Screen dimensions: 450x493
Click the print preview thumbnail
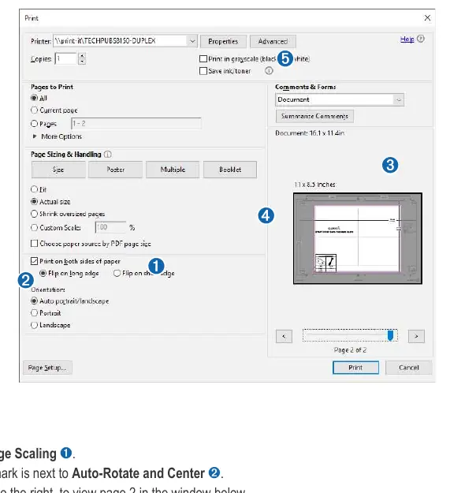pyautogui.click(x=358, y=239)
